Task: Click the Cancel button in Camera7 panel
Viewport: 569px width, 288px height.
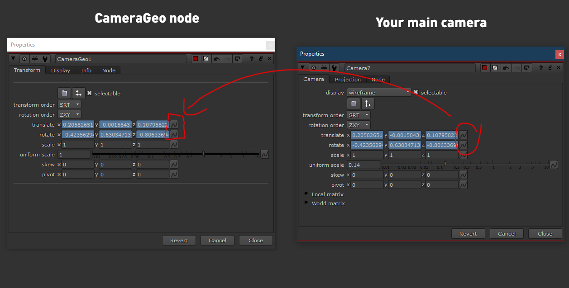Action: coord(507,234)
